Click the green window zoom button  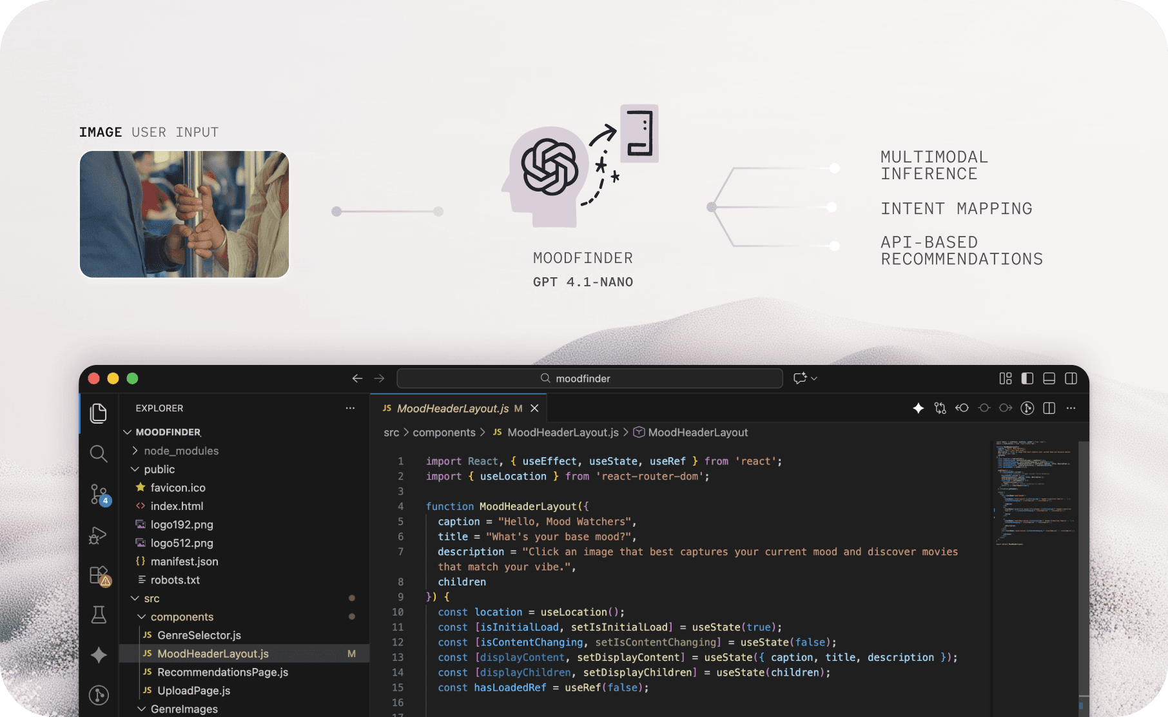[x=132, y=378]
